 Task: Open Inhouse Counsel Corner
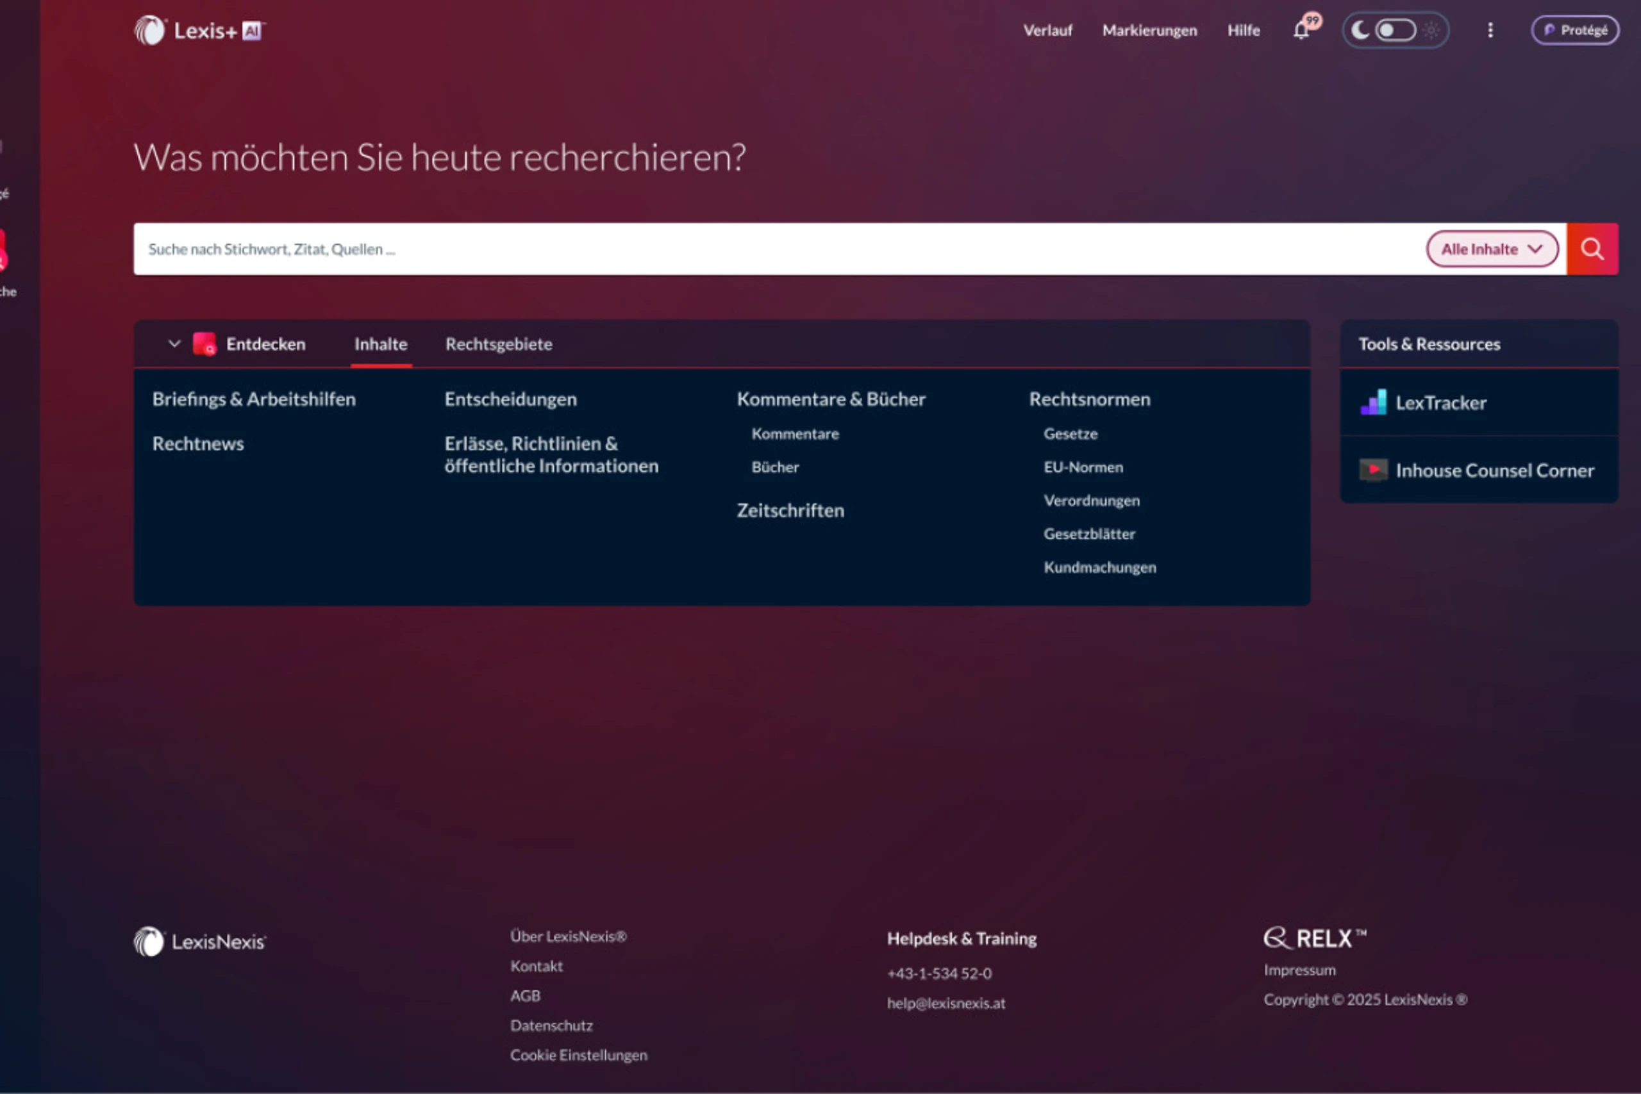pos(1494,470)
